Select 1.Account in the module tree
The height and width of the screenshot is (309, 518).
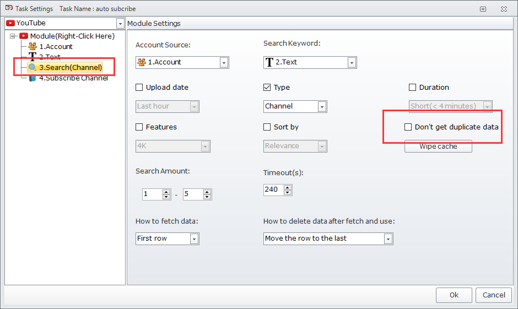56,46
